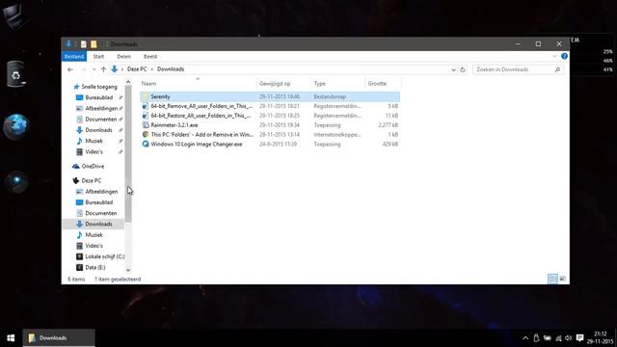Select 64-bit_Remove_All_user_Folders registry file
The width and height of the screenshot is (617, 347).
[270, 106]
